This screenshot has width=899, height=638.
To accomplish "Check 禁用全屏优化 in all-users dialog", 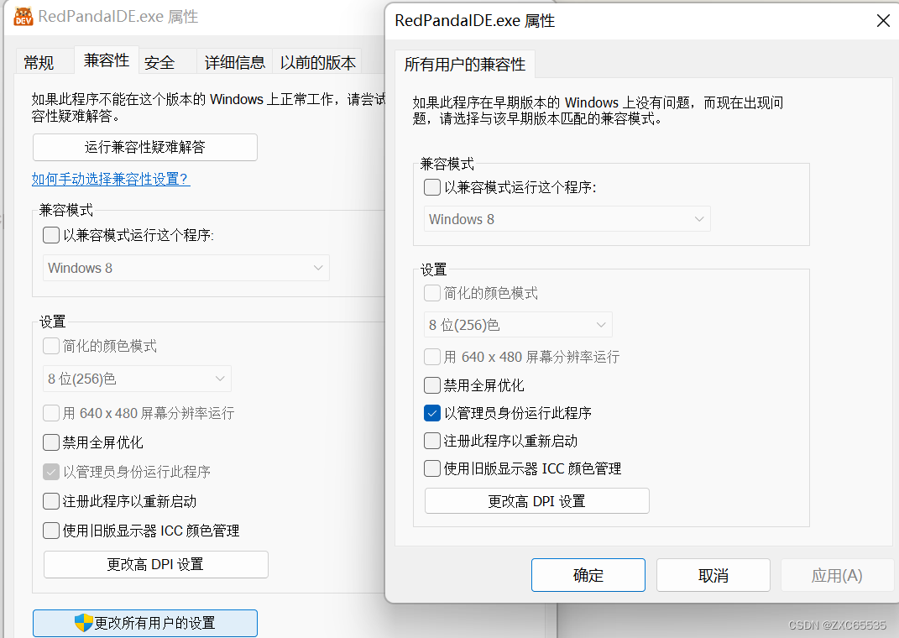I will [x=431, y=385].
